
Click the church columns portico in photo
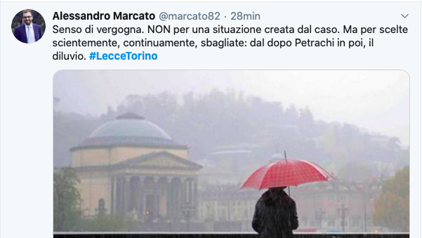(155, 197)
